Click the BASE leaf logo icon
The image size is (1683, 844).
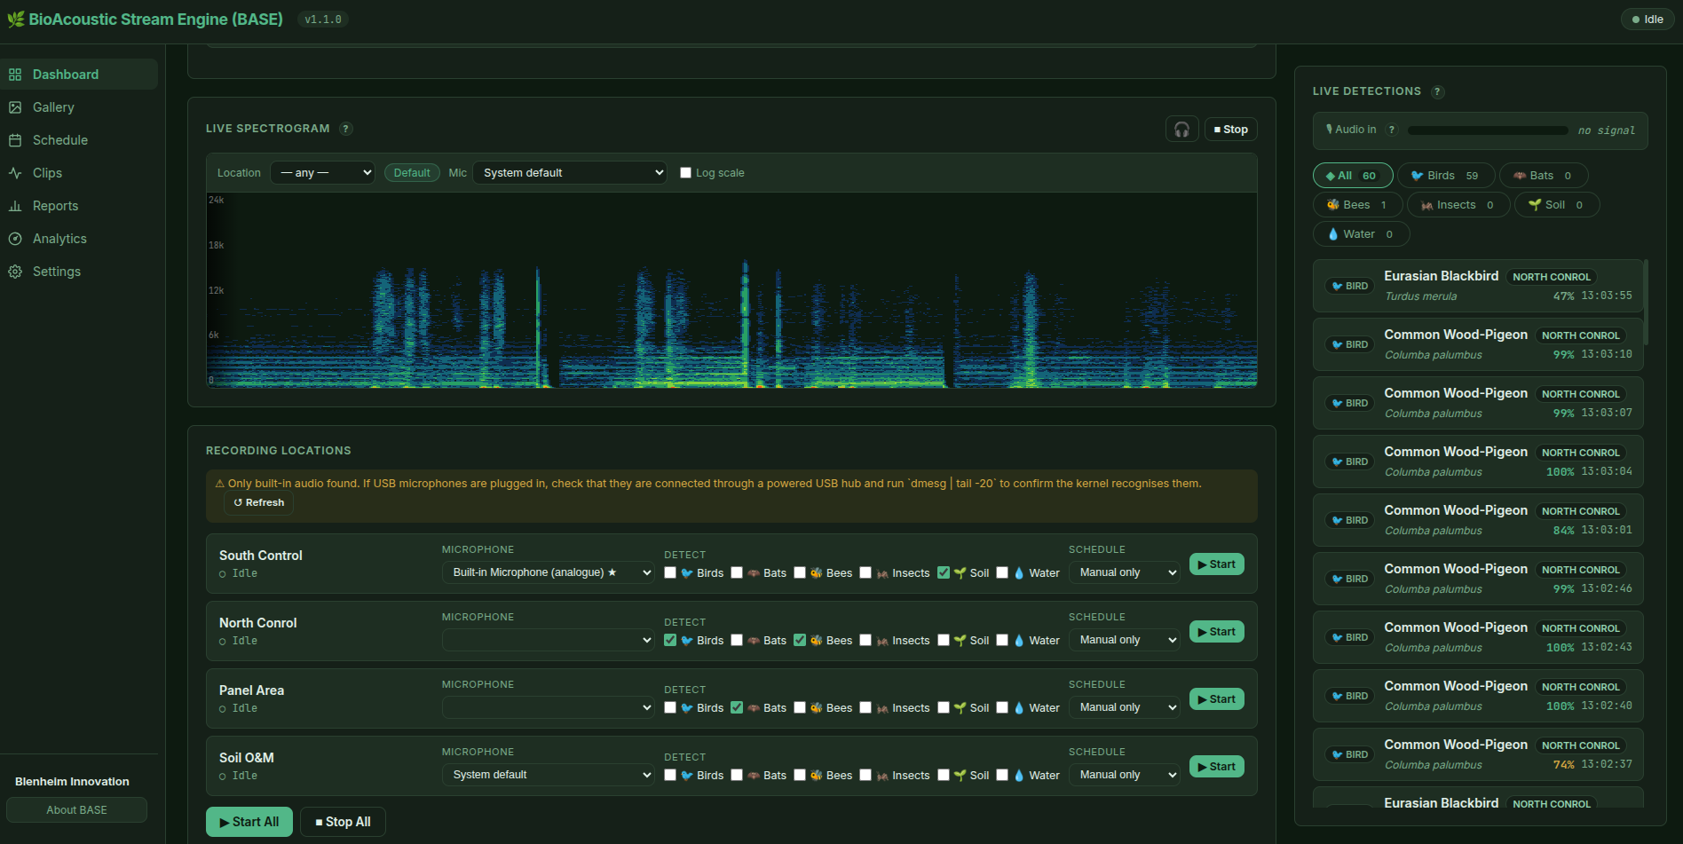[15, 19]
